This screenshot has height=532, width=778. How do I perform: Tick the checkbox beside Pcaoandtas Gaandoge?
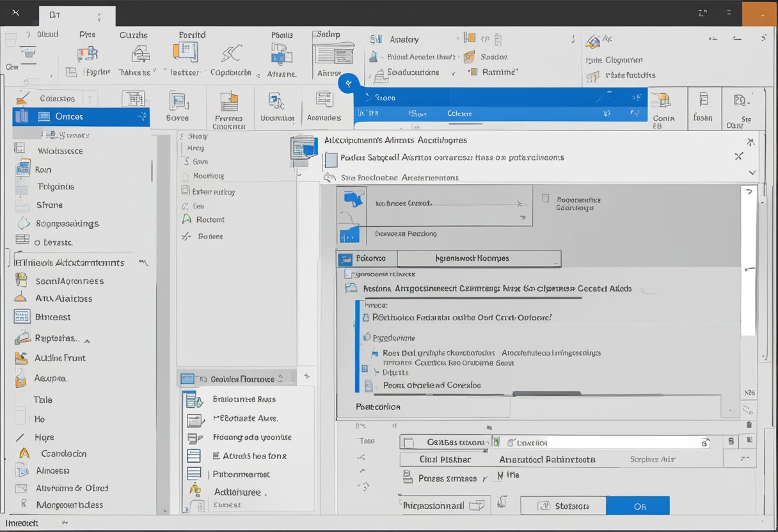click(x=545, y=199)
